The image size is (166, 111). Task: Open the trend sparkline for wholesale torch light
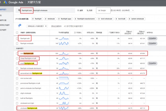[x=64, y=103]
